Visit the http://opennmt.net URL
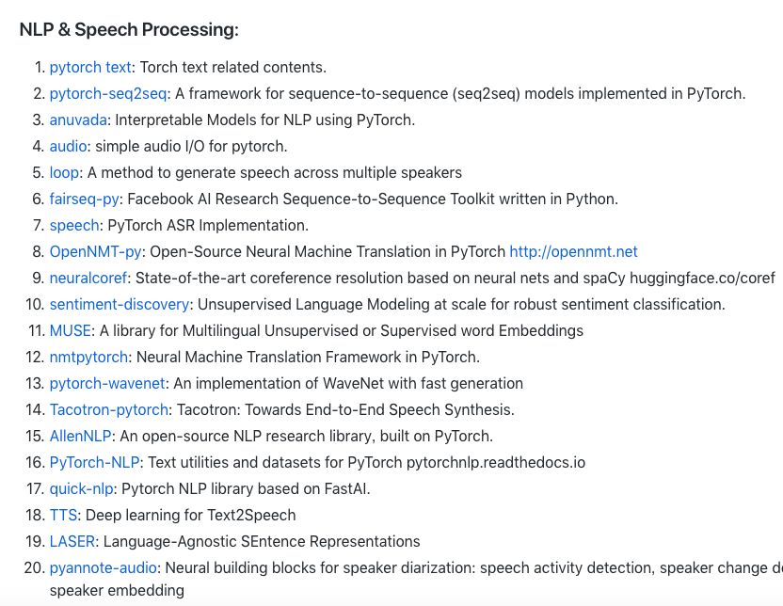Viewport: 783px width, 606px height. click(x=573, y=252)
